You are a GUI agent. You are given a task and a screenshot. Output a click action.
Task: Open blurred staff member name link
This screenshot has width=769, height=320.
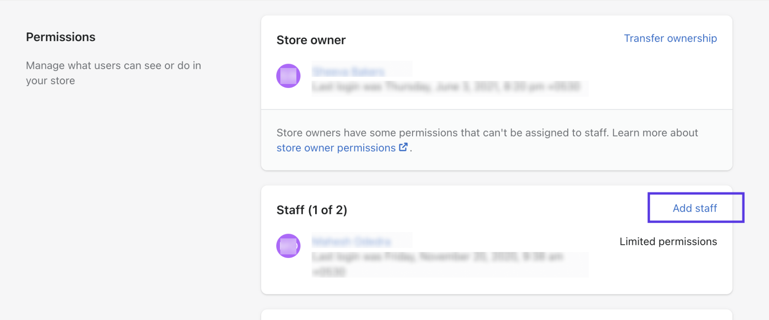pos(351,242)
